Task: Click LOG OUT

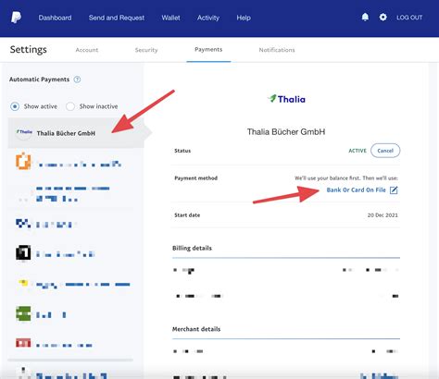Action: click(409, 18)
